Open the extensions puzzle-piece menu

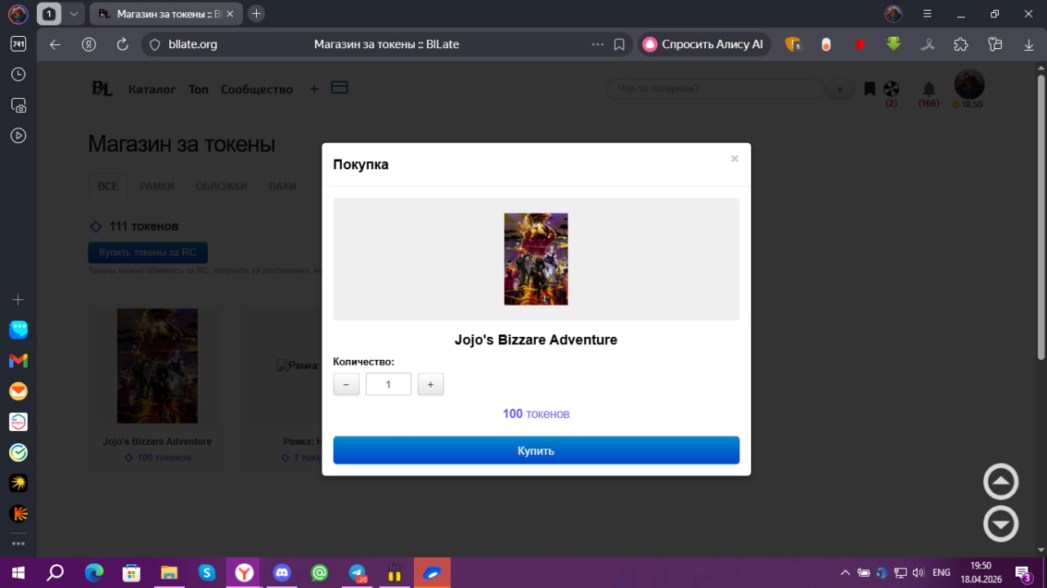[961, 44]
